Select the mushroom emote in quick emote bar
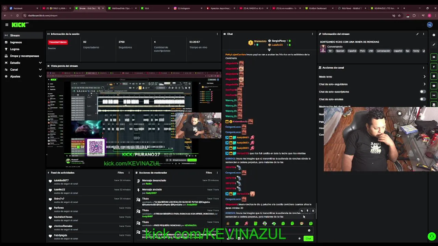 tap(301, 223)
